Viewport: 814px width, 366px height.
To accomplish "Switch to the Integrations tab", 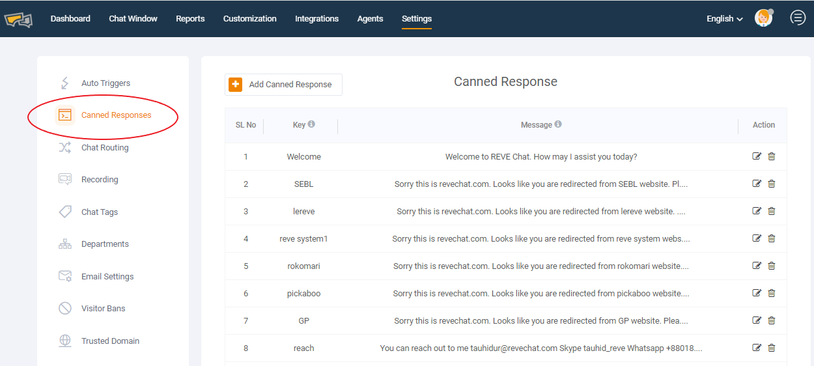I will [316, 19].
